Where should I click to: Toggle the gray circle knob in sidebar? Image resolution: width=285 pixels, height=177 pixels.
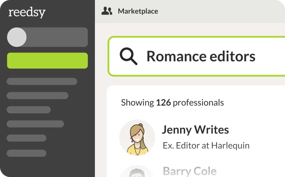click(x=17, y=37)
